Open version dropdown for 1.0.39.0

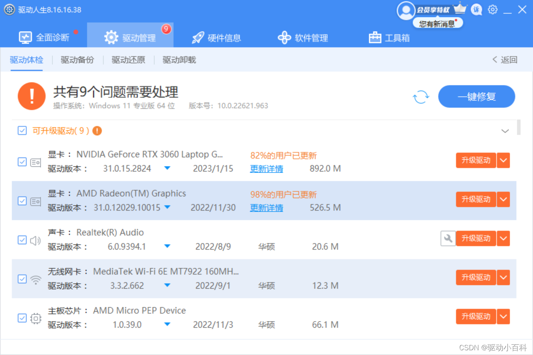(167, 325)
